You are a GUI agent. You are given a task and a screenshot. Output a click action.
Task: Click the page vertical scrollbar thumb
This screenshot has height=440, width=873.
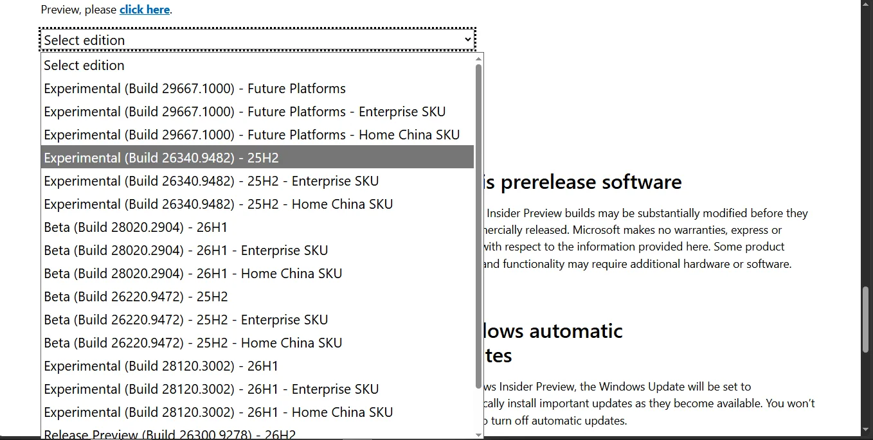[x=866, y=319]
